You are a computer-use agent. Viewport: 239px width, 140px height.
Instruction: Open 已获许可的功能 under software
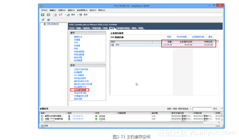click(x=81, y=69)
